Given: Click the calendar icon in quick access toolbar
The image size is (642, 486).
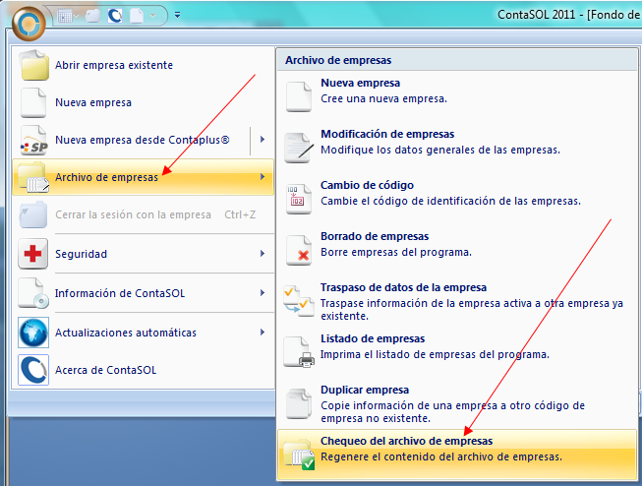Looking at the screenshot, I should click(66, 16).
